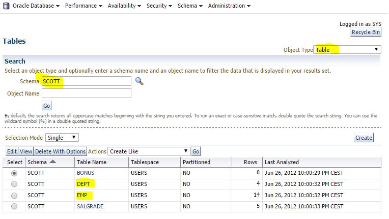Open the EMP table link
The width and height of the screenshot is (389, 219).
pos(82,195)
